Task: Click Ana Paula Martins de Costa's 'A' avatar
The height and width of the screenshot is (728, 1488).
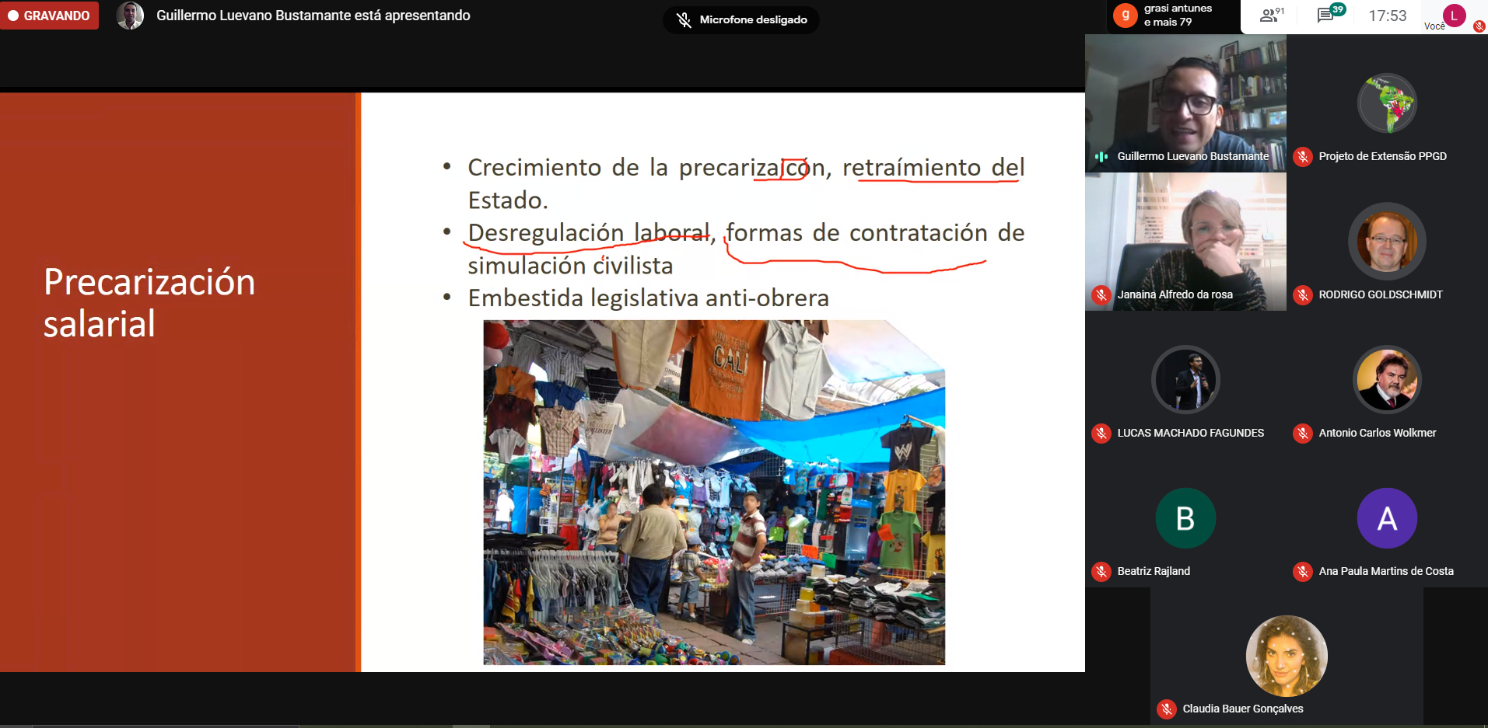Action: [x=1387, y=518]
